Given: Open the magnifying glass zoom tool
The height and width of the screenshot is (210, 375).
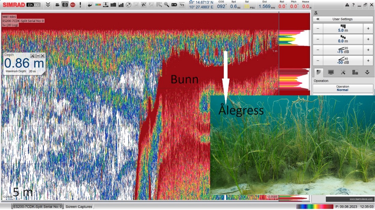Looking at the screenshot, I should click(x=166, y=5).
